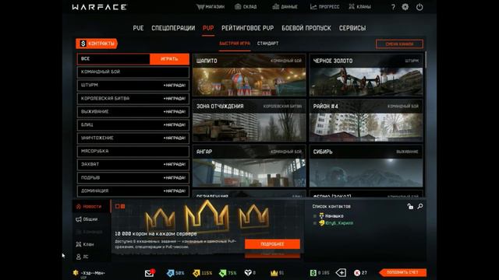Click the help question mark icon

pyautogui.click(x=393, y=7)
